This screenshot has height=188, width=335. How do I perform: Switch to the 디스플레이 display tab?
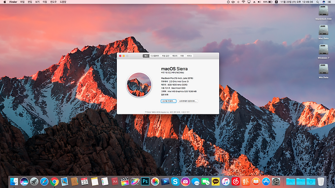(x=155, y=56)
